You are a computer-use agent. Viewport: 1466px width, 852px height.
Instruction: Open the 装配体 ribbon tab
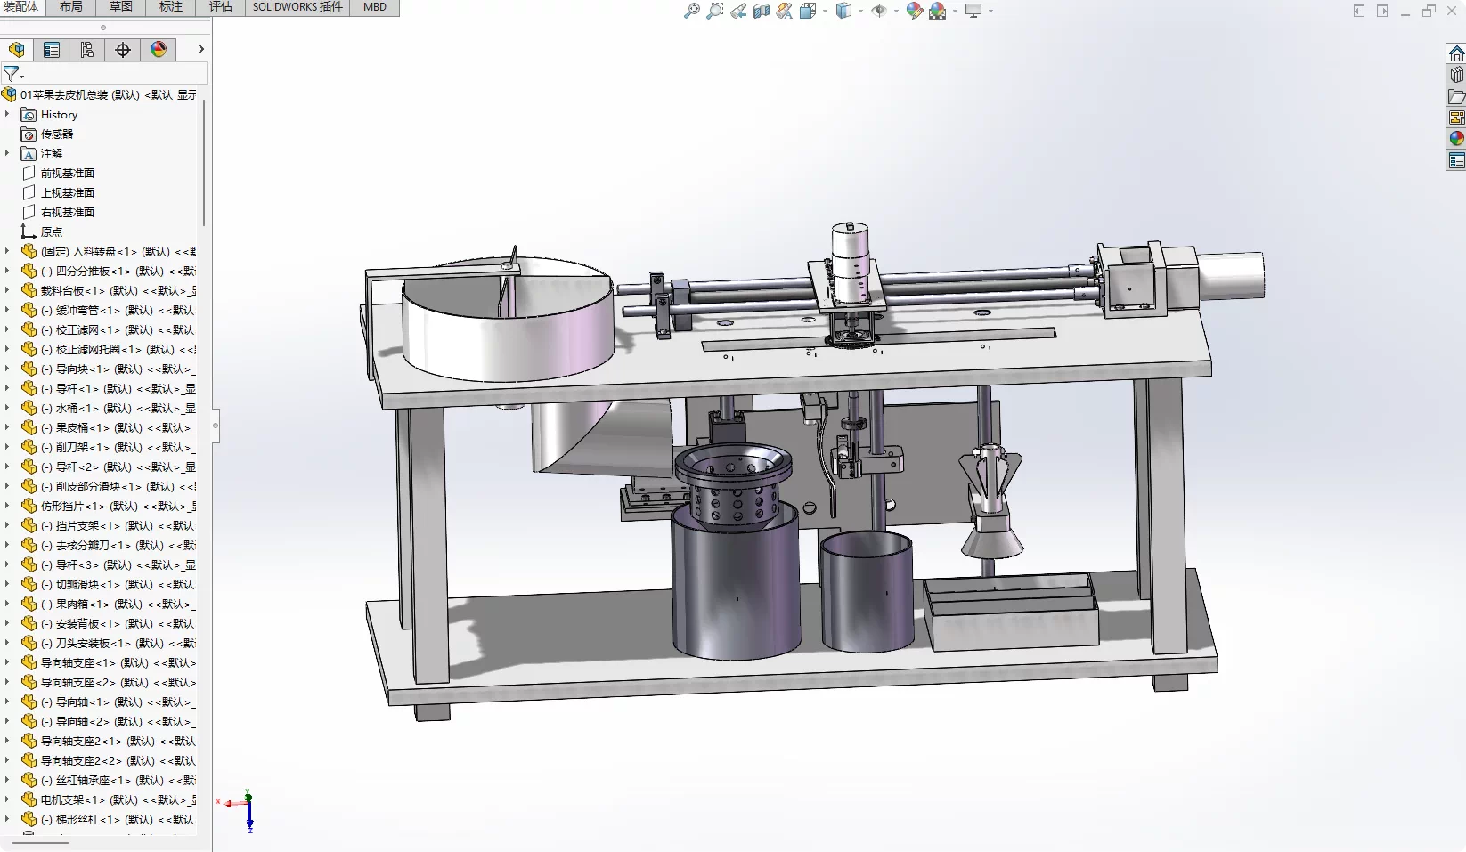(x=21, y=7)
